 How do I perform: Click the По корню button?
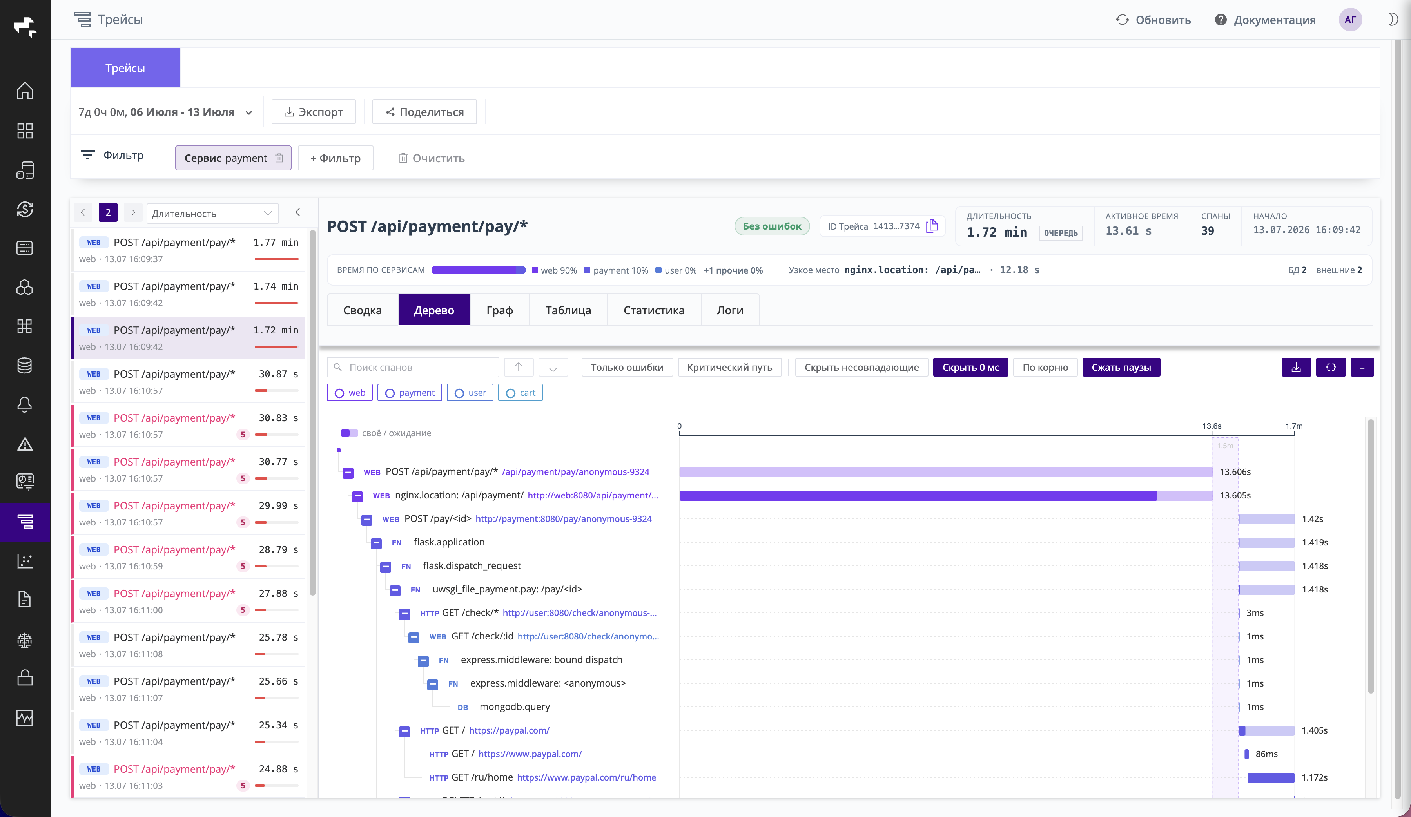tap(1045, 367)
